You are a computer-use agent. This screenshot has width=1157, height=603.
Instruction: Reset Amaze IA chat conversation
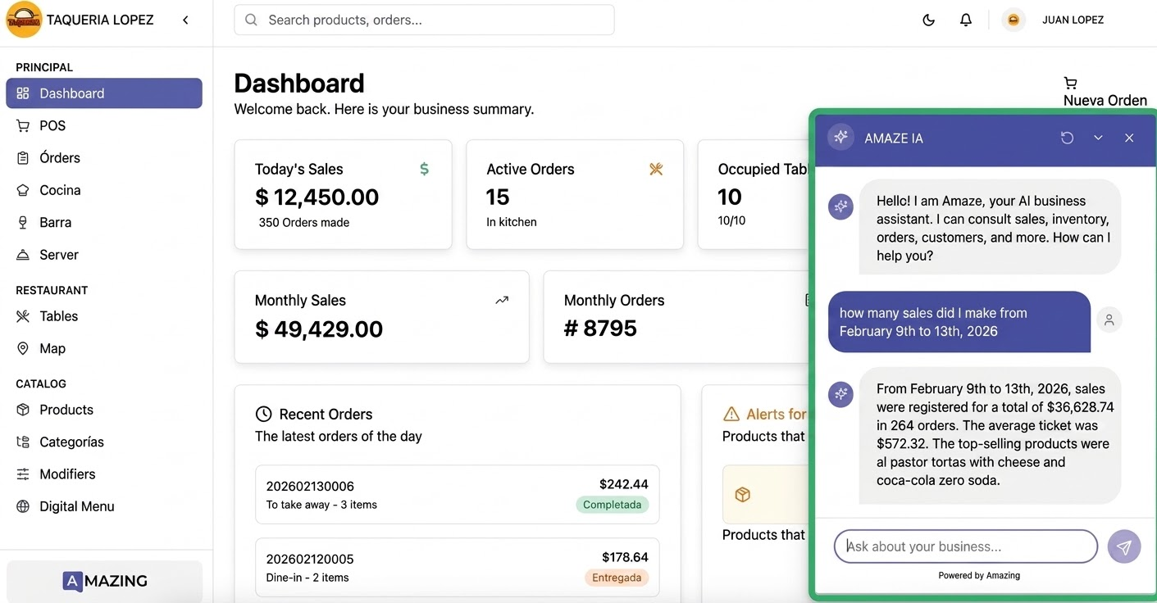point(1067,138)
